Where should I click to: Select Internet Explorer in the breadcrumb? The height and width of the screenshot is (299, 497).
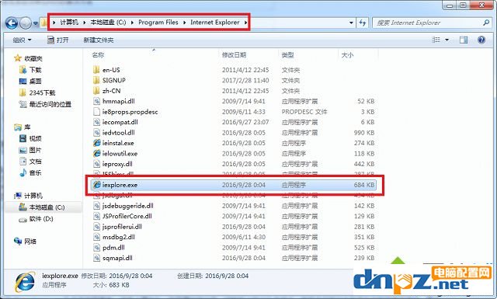point(215,23)
